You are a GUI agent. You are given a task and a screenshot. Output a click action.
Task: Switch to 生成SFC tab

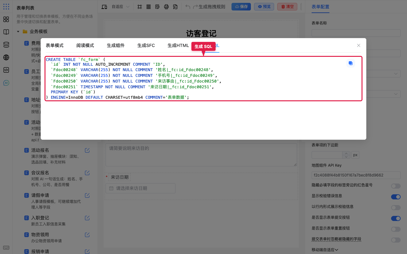[146, 45]
